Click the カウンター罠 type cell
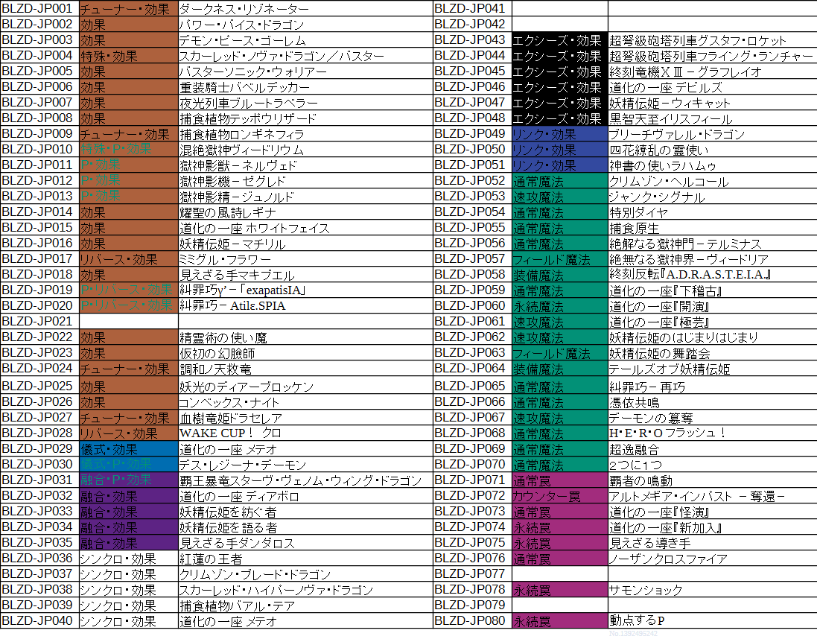Image resolution: width=817 pixels, height=639 pixels. point(559,496)
